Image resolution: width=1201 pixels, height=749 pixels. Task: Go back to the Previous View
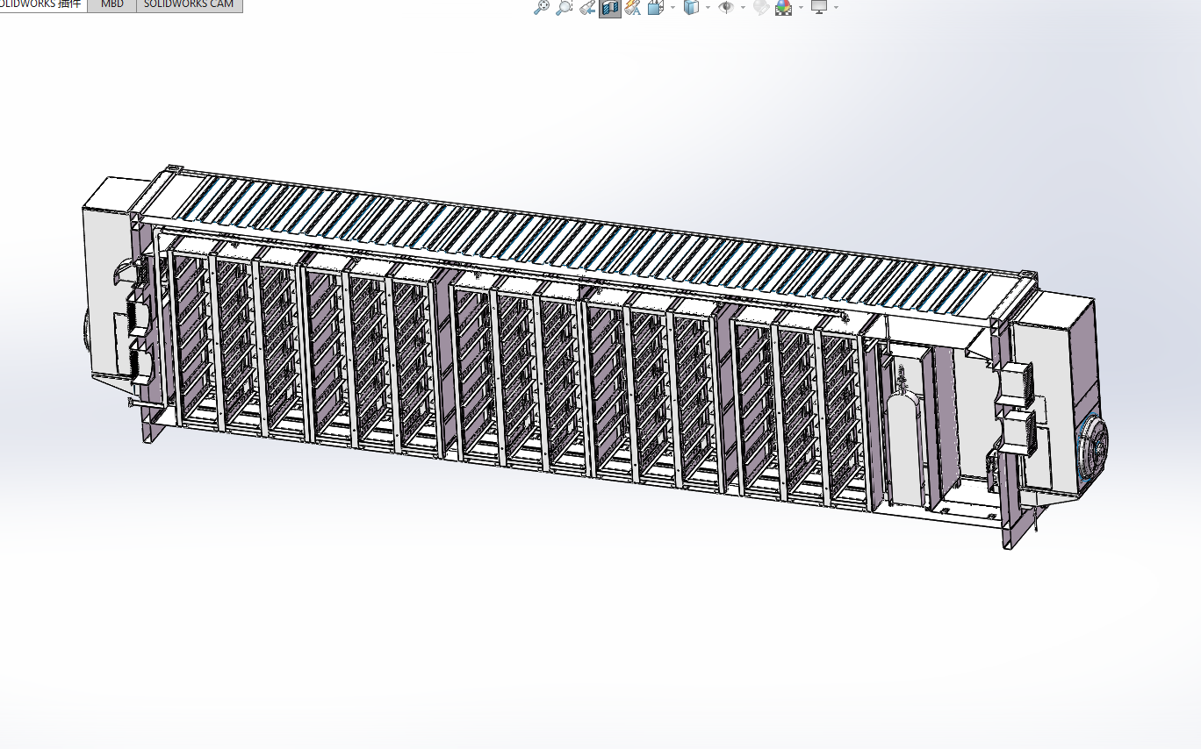587,7
